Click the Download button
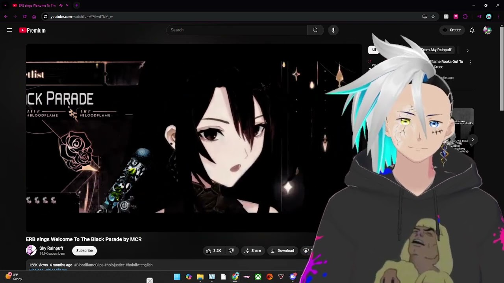Image resolution: width=504 pixels, height=283 pixels. click(282, 251)
